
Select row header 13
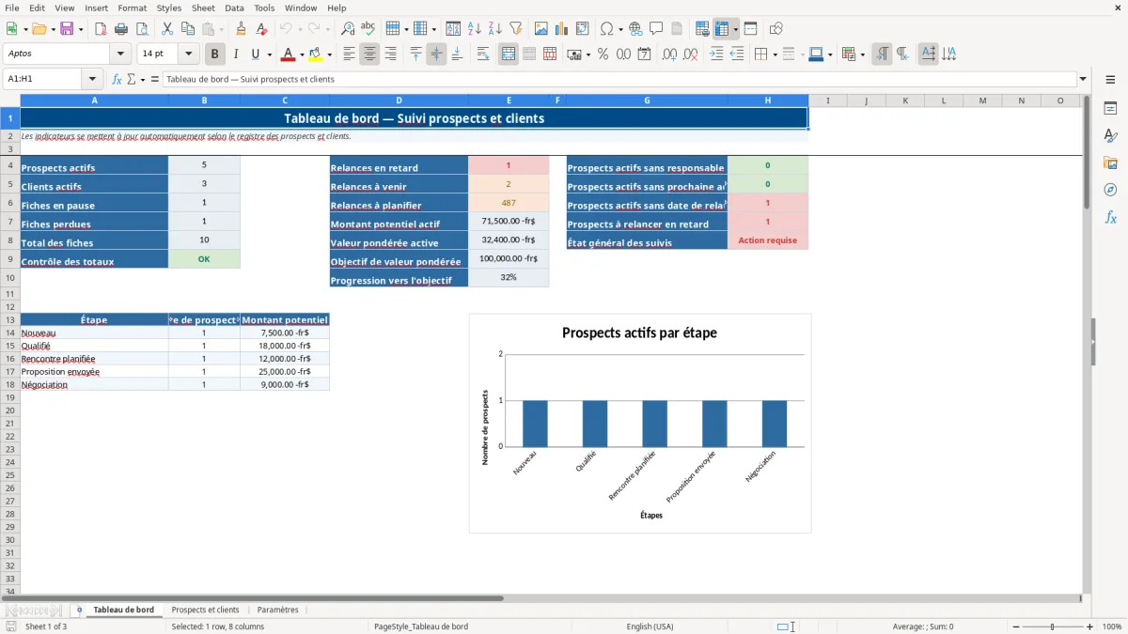(10, 319)
